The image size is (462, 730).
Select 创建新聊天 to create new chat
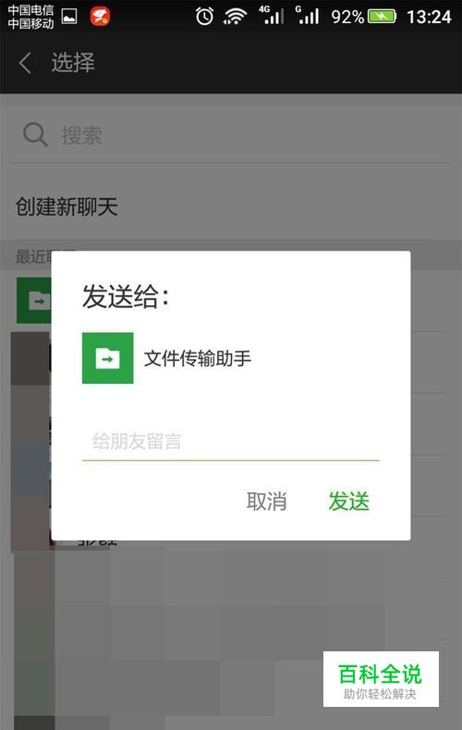tap(67, 206)
